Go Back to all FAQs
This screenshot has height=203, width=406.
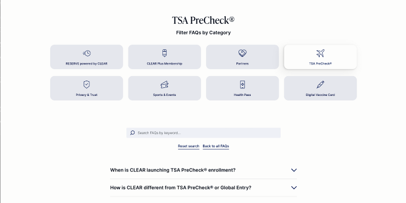(216, 146)
